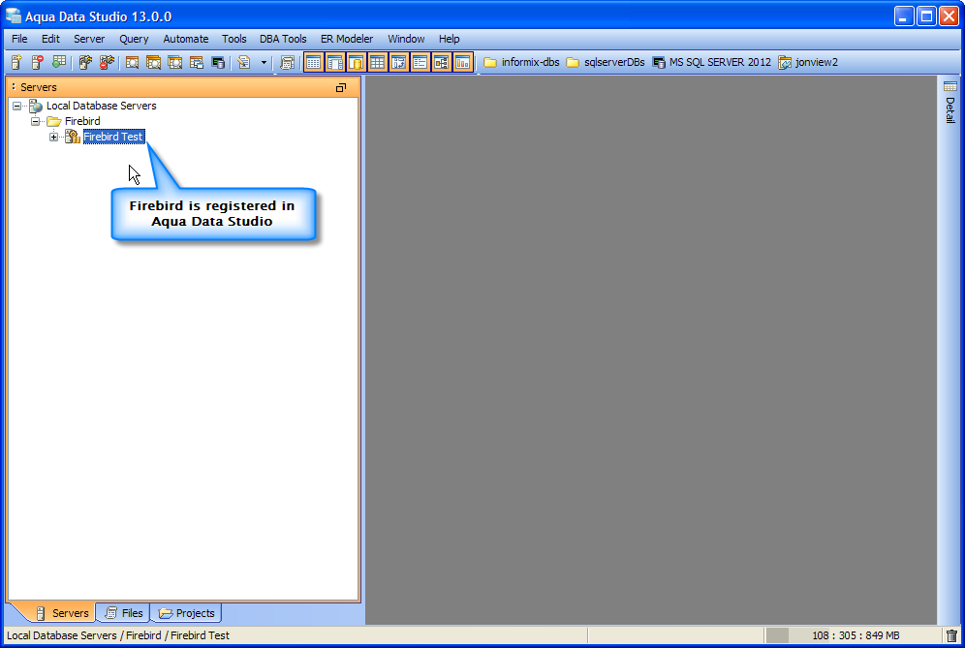This screenshot has height=648, width=965.
Task: Collapse the Local Database Servers node
Action: 16,106
